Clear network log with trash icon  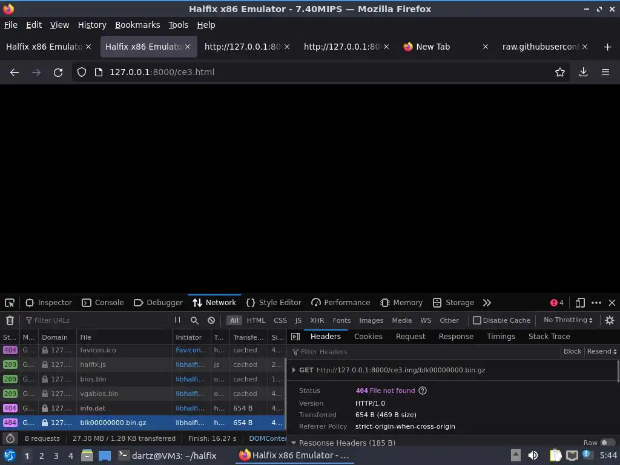click(10, 320)
